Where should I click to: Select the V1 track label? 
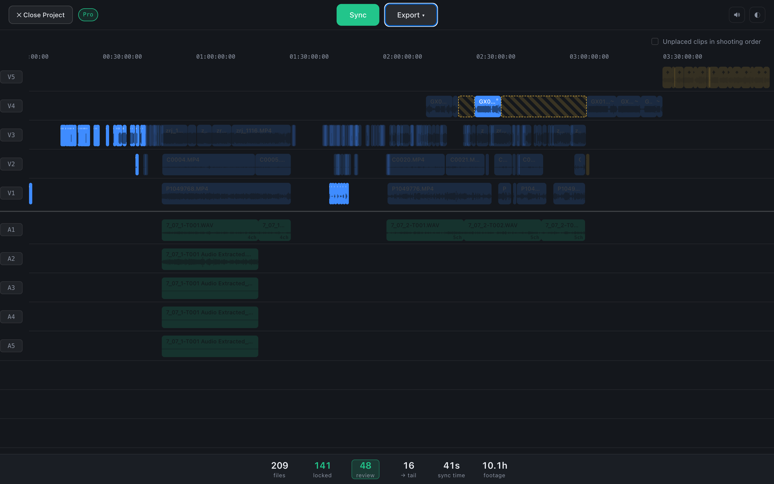11,193
